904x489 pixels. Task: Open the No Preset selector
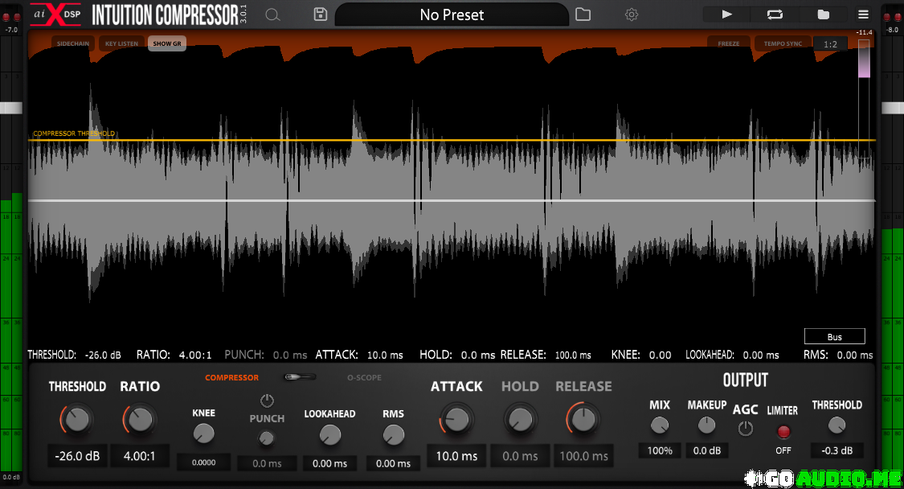pyautogui.click(x=452, y=15)
